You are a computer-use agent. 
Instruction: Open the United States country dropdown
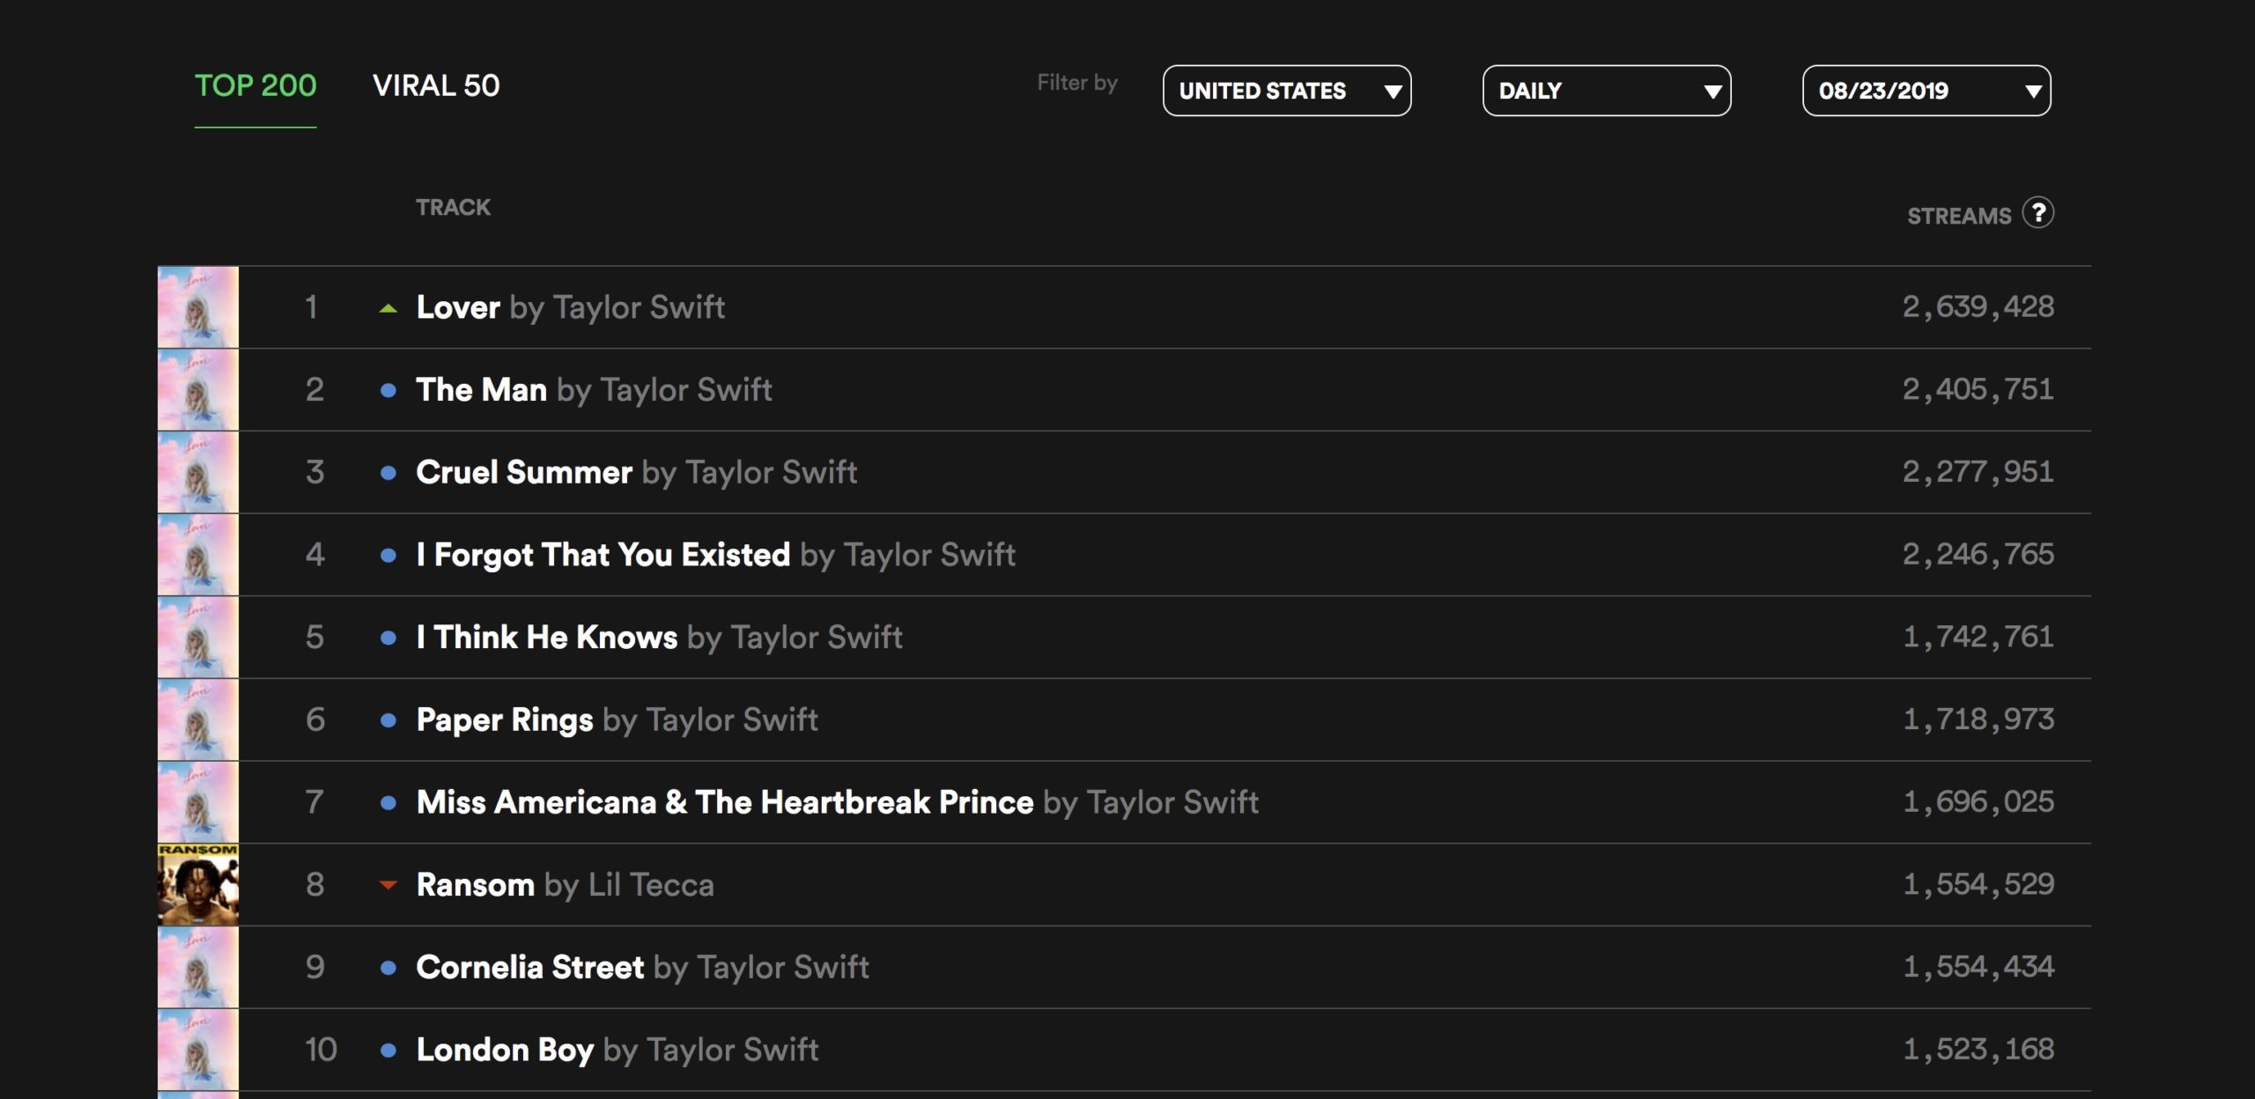(x=1286, y=91)
